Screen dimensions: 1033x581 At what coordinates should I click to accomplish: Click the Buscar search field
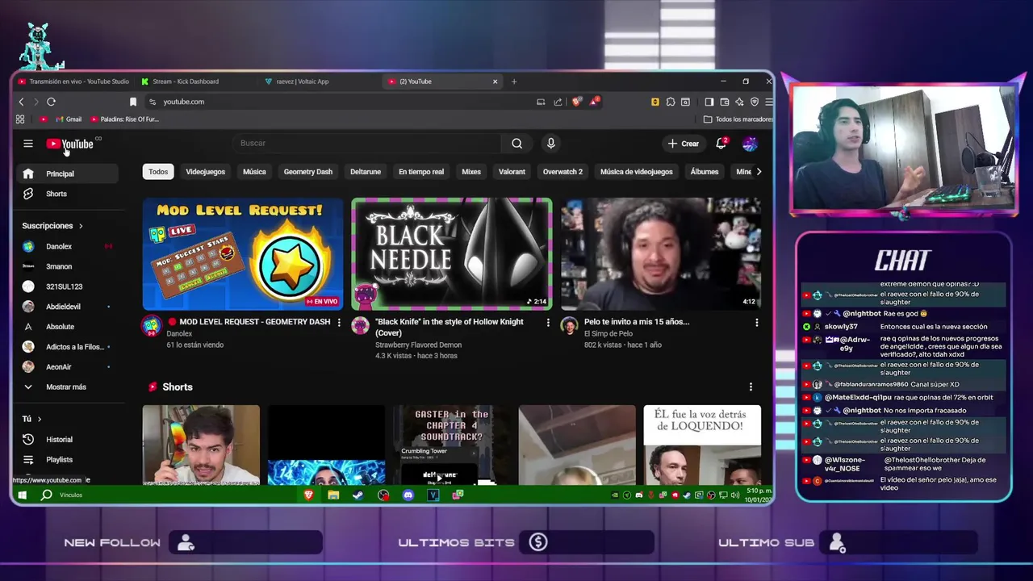[368, 144]
